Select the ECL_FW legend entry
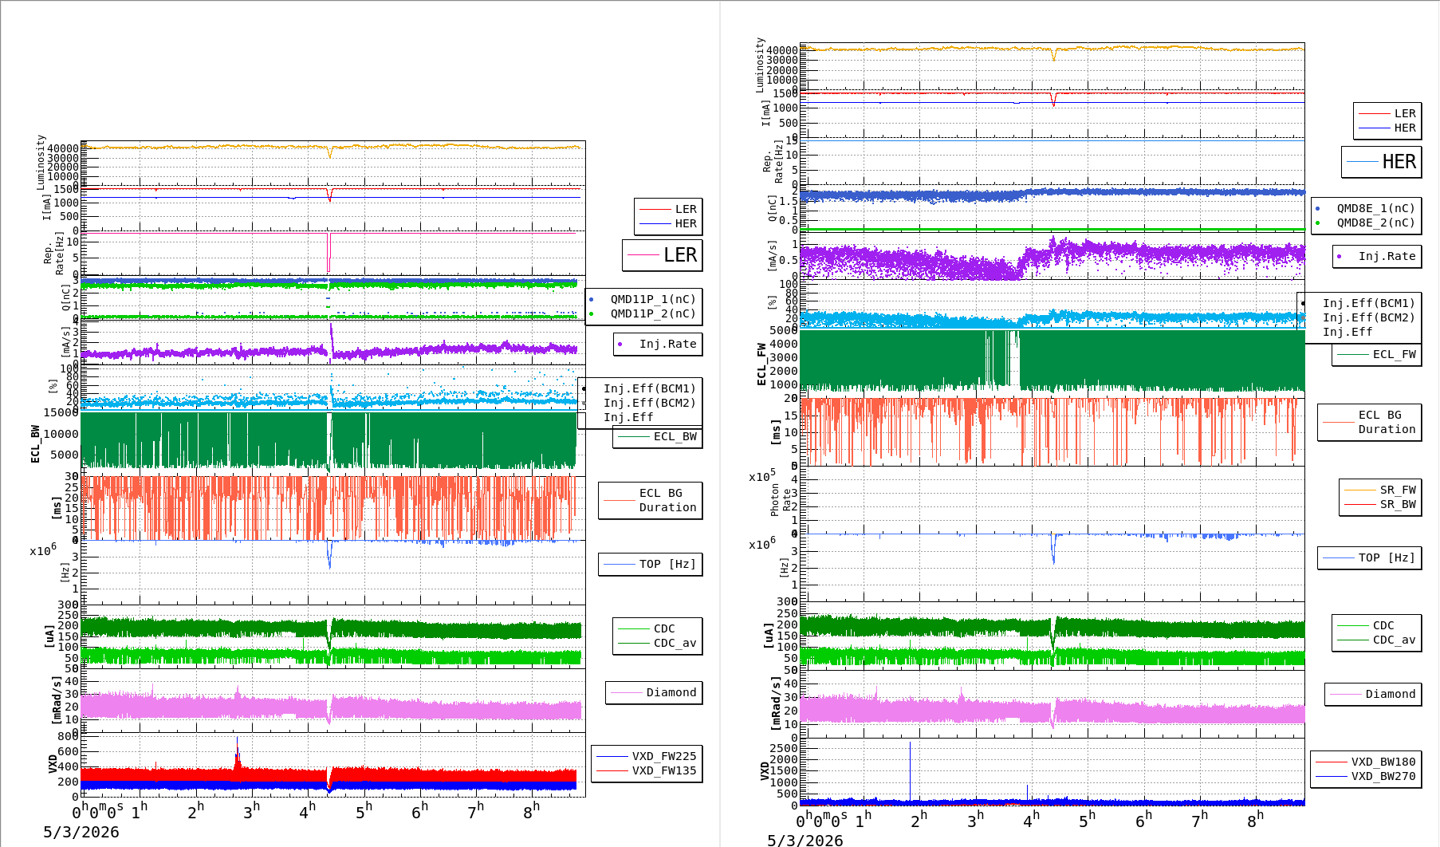The width and height of the screenshot is (1440, 847). click(x=1377, y=354)
